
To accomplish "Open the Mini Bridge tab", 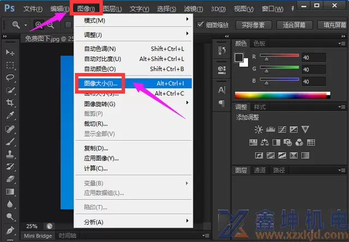I will coord(38,236).
